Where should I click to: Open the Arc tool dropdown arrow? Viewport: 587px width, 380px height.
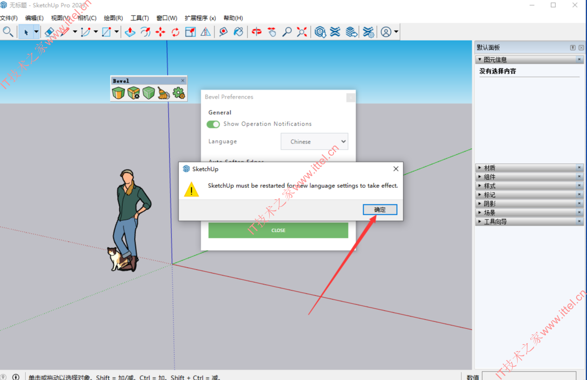click(95, 32)
